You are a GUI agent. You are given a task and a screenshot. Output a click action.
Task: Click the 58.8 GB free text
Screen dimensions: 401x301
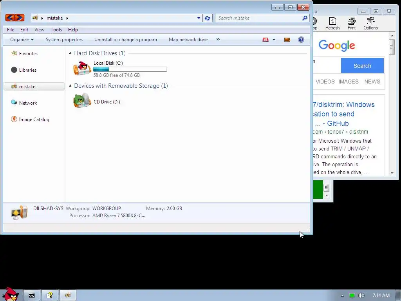pos(116,75)
